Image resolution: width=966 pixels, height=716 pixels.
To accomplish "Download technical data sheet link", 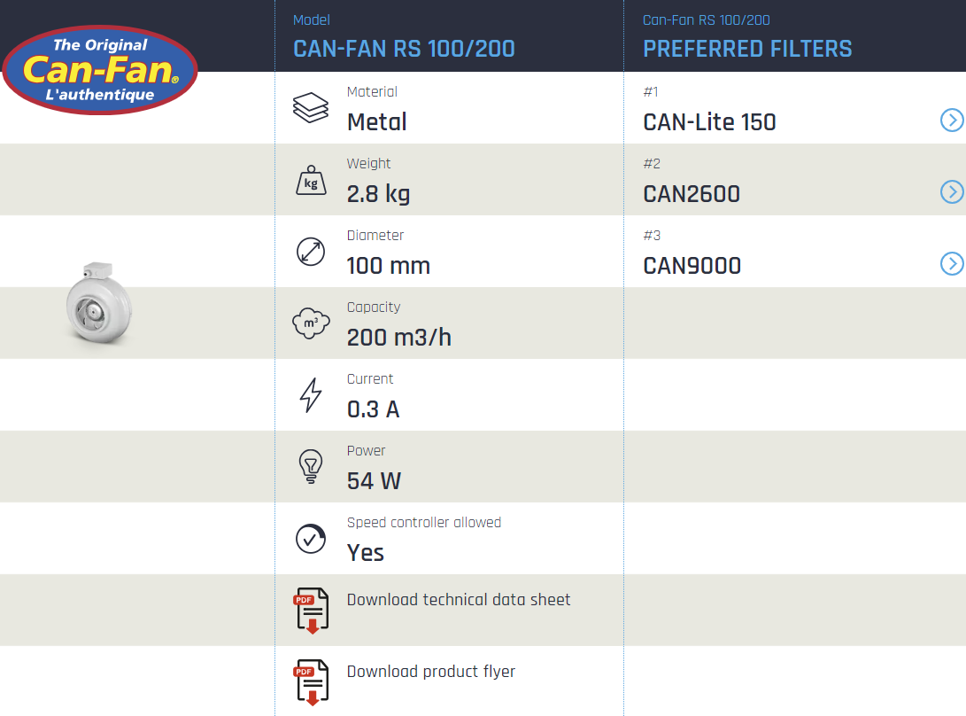I will click(x=459, y=600).
